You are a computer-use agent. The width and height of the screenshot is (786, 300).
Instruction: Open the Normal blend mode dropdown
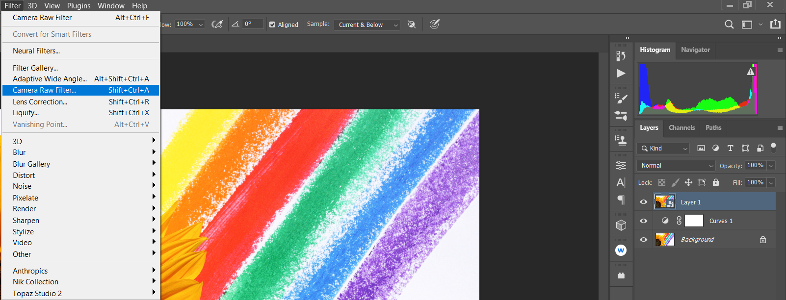point(677,166)
